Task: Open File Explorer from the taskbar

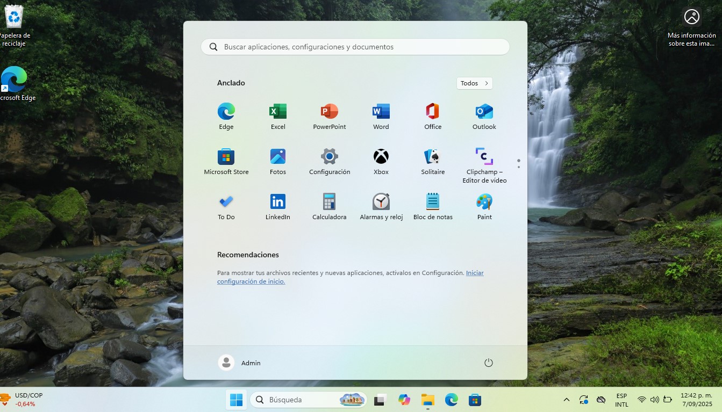Action: click(x=427, y=400)
